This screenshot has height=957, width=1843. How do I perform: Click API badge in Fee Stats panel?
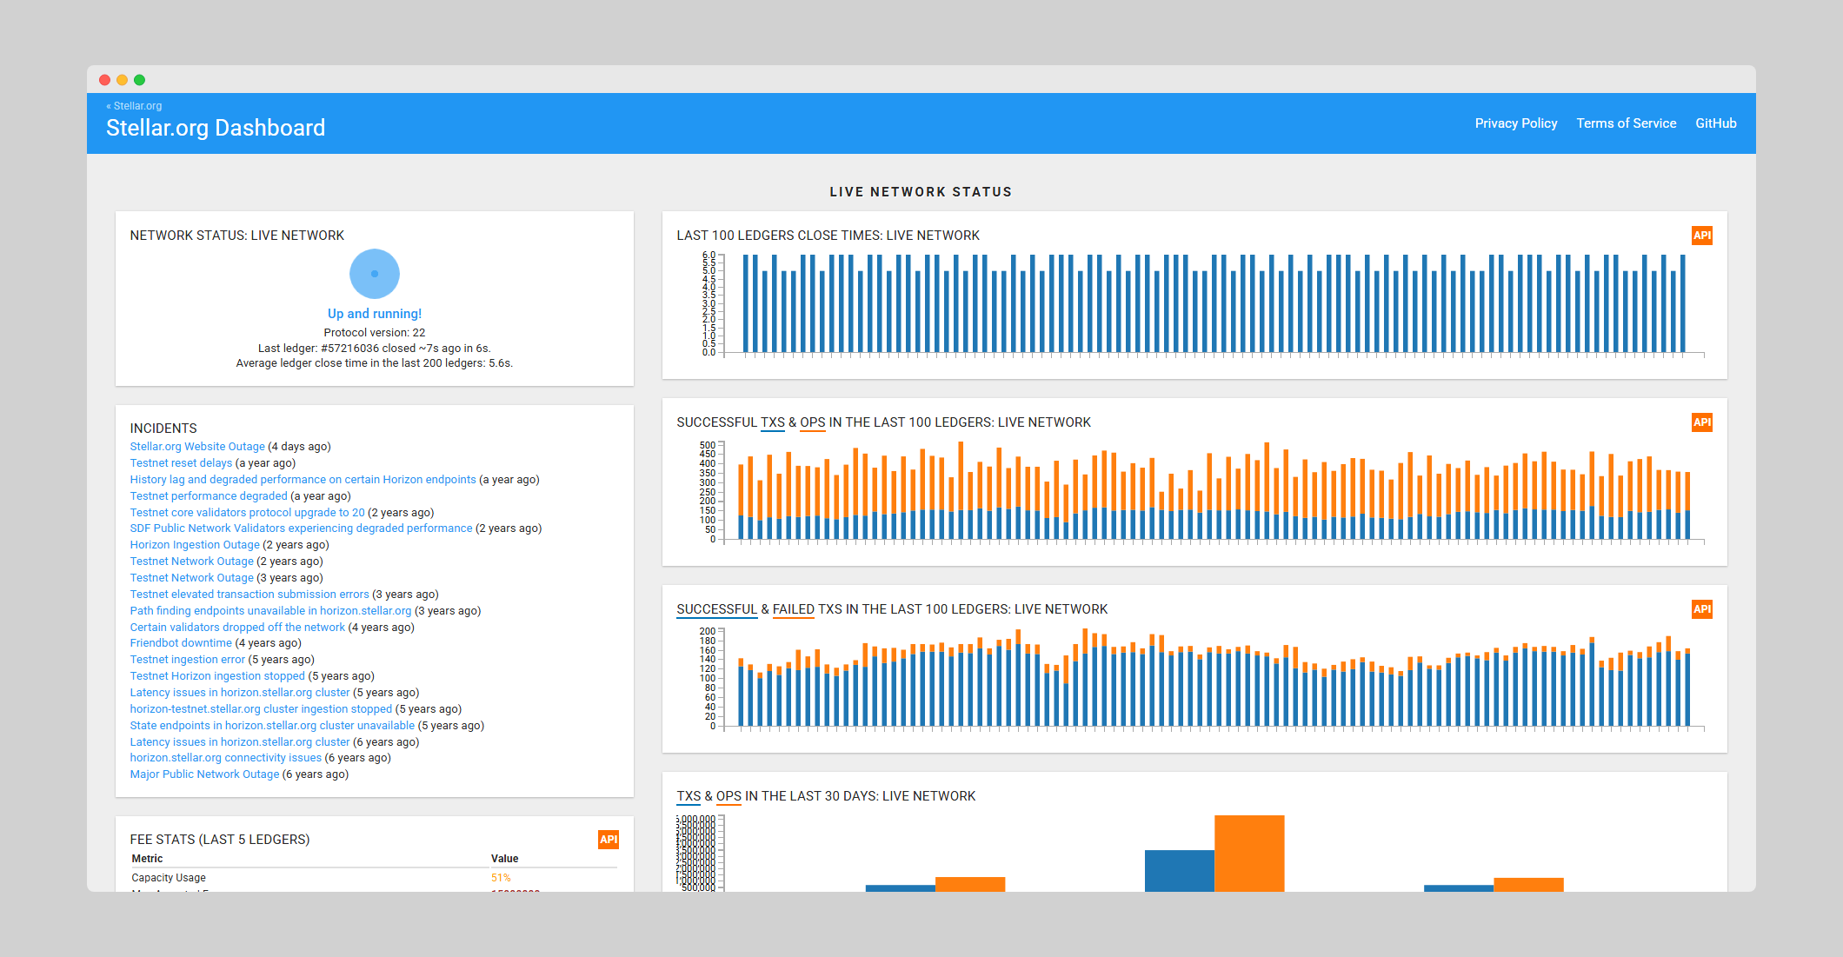point(608,840)
